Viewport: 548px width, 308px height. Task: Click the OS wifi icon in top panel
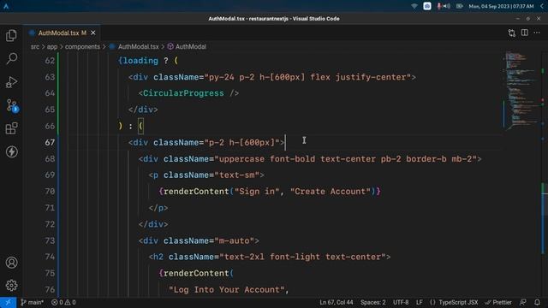point(414,6)
